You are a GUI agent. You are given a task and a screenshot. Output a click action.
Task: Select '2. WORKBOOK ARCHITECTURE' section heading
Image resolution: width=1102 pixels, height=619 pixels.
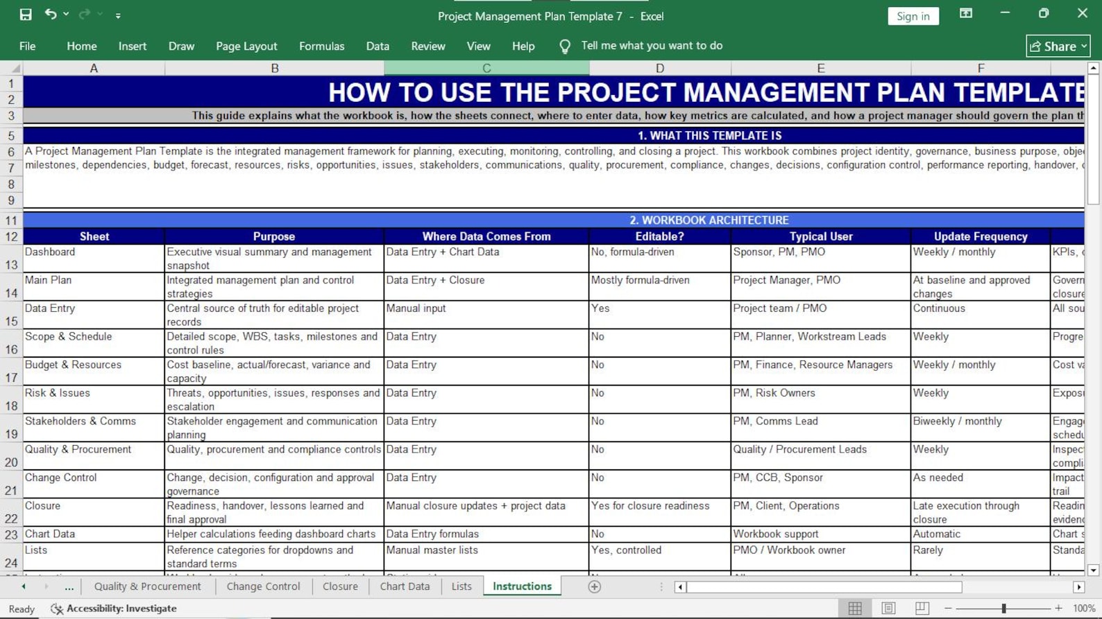(709, 220)
